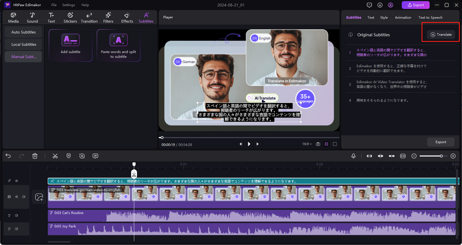This screenshot has height=245, width=462.
Task: Add a cover image to the video track
Action: point(39,197)
